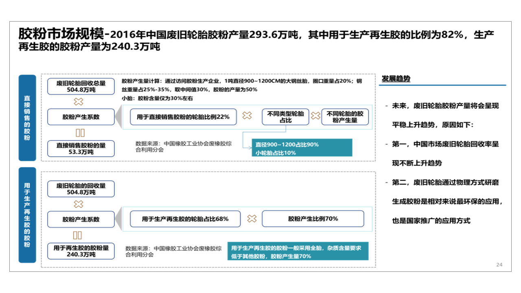521x293 pixels.
Task: Click multiply sign below 废旧轮胎的回收量 box
Action: click(x=78, y=204)
